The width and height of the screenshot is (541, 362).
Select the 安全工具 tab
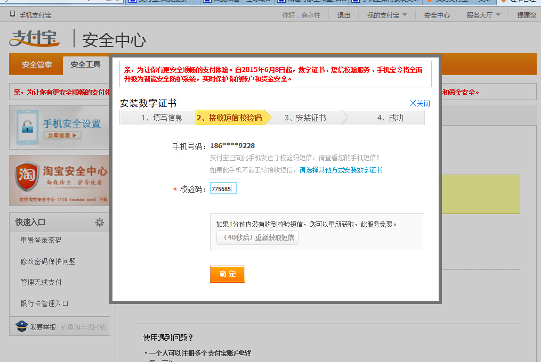click(x=85, y=65)
